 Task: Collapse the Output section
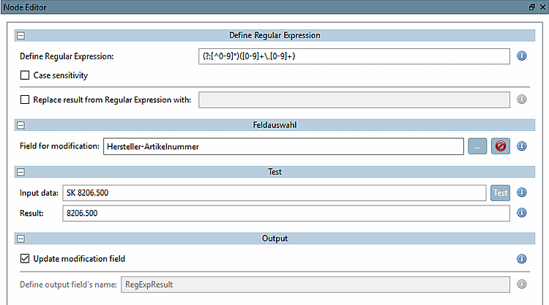tap(20, 238)
